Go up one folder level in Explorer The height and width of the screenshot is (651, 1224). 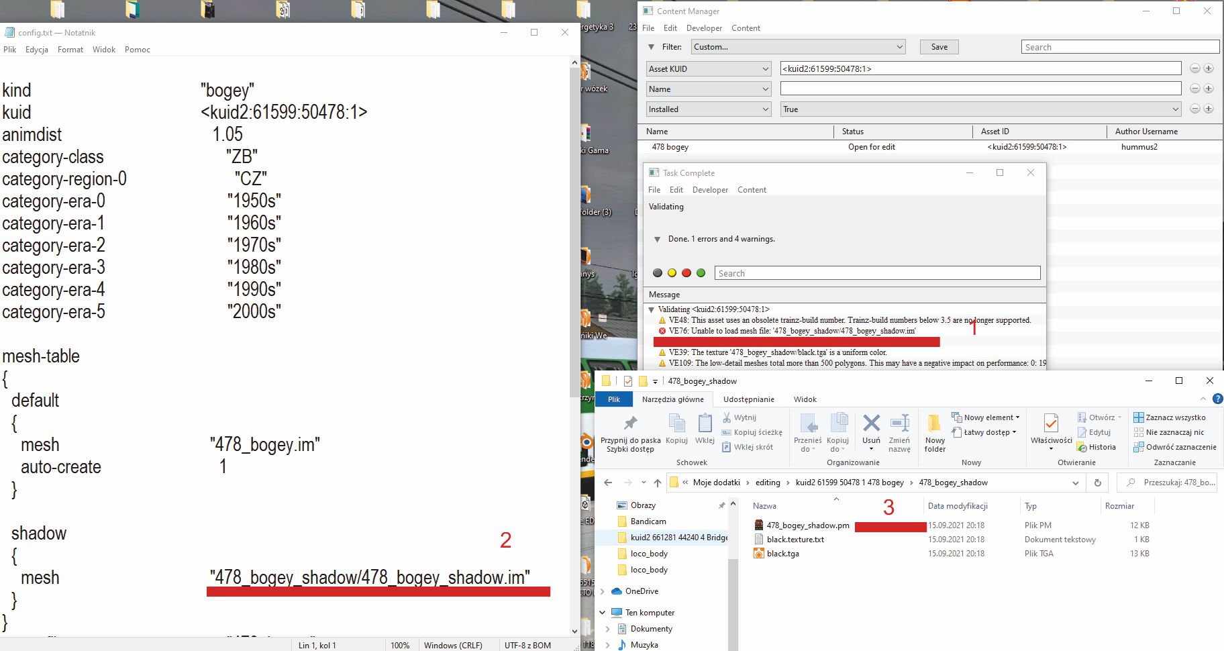[x=657, y=483]
